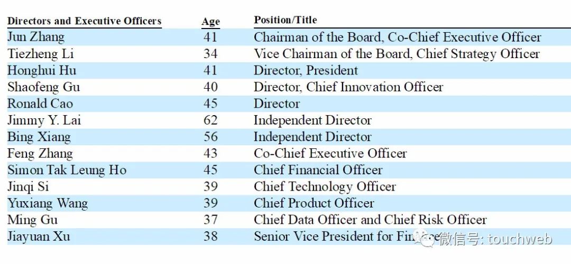Click Honghui Hu's "Director, President" title
The width and height of the screenshot is (571, 264).
pos(306,70)
